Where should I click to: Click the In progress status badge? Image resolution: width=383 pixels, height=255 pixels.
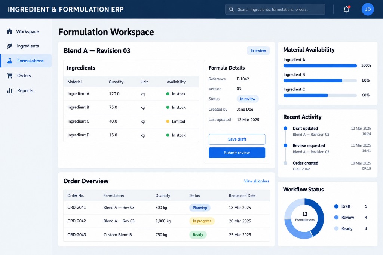tap(202, 221)
